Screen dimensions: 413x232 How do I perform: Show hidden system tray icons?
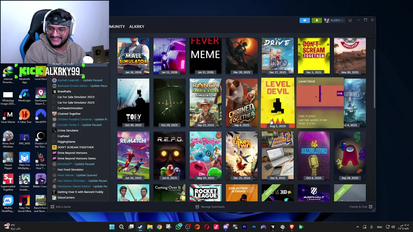[x=358, y=227]
